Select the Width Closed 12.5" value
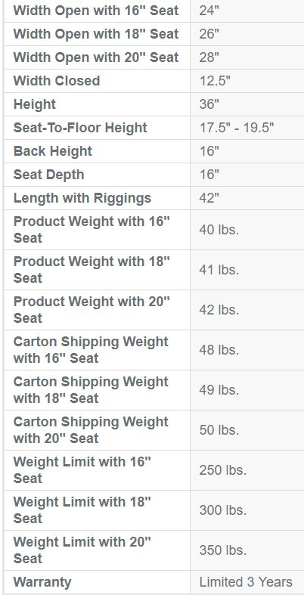Viewport: 304px width, 601px height. pos(215,81)
